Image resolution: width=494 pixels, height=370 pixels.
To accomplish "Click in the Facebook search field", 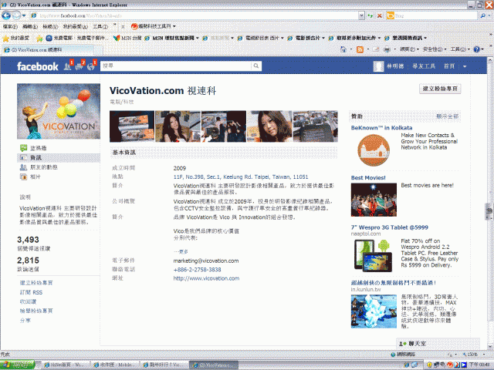I will pos(176,66).
